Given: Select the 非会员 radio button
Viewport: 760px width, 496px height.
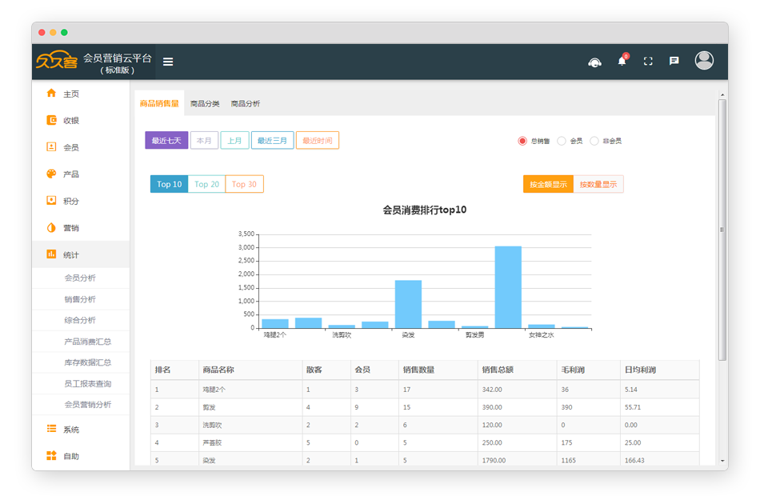Looking at the screenshot, I should point(594,141).
